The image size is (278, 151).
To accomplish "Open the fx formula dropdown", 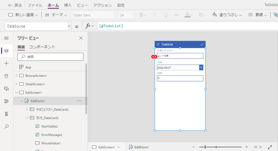I will click(90, 26).
